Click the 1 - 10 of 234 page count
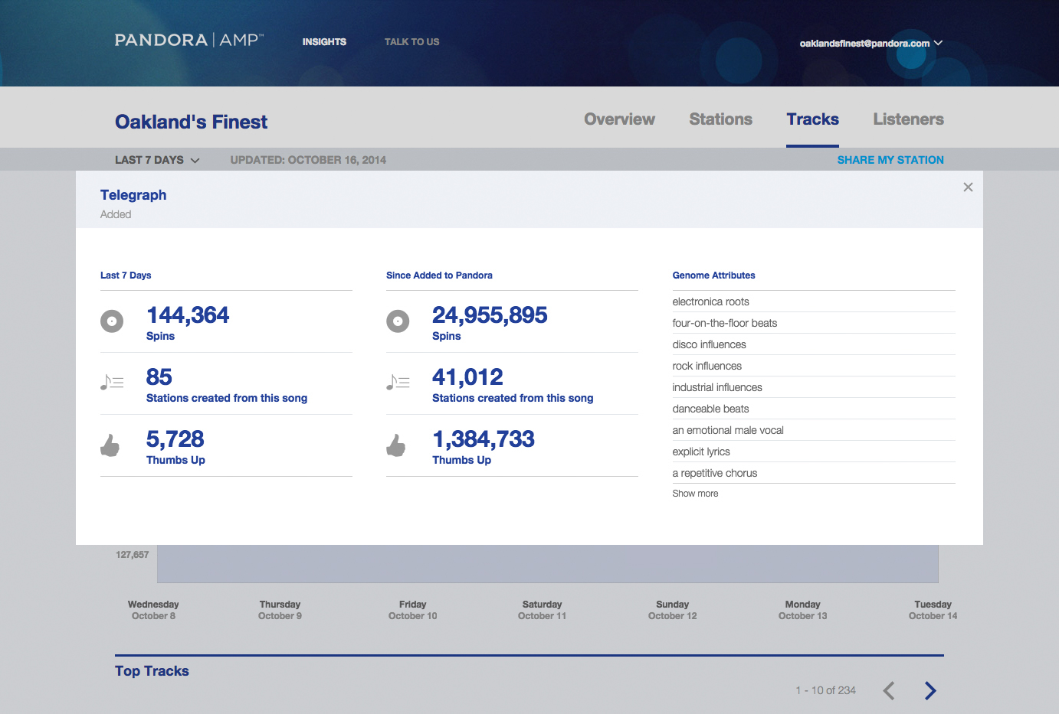1059x714 pixels. pos(825,690)
